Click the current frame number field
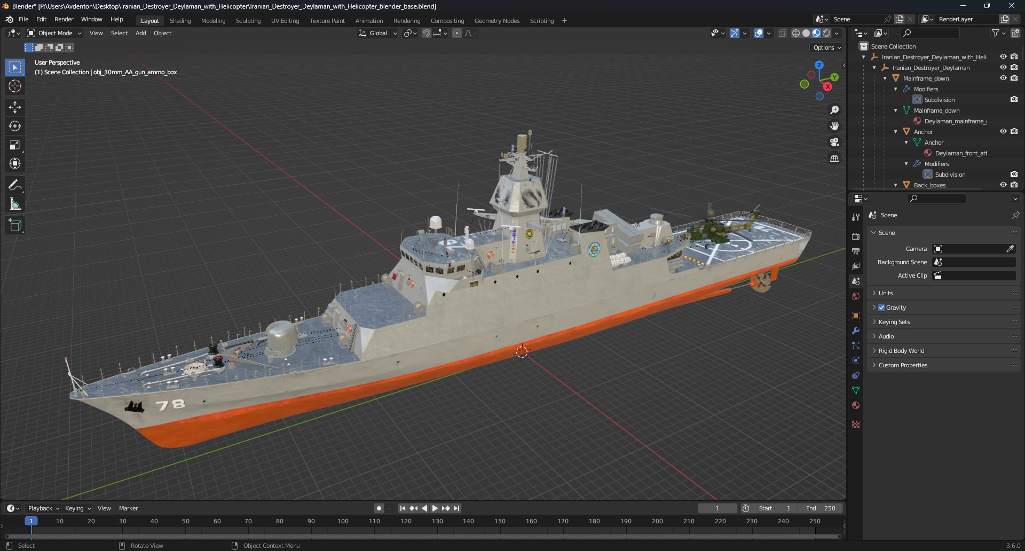 [x=717, y=508]
